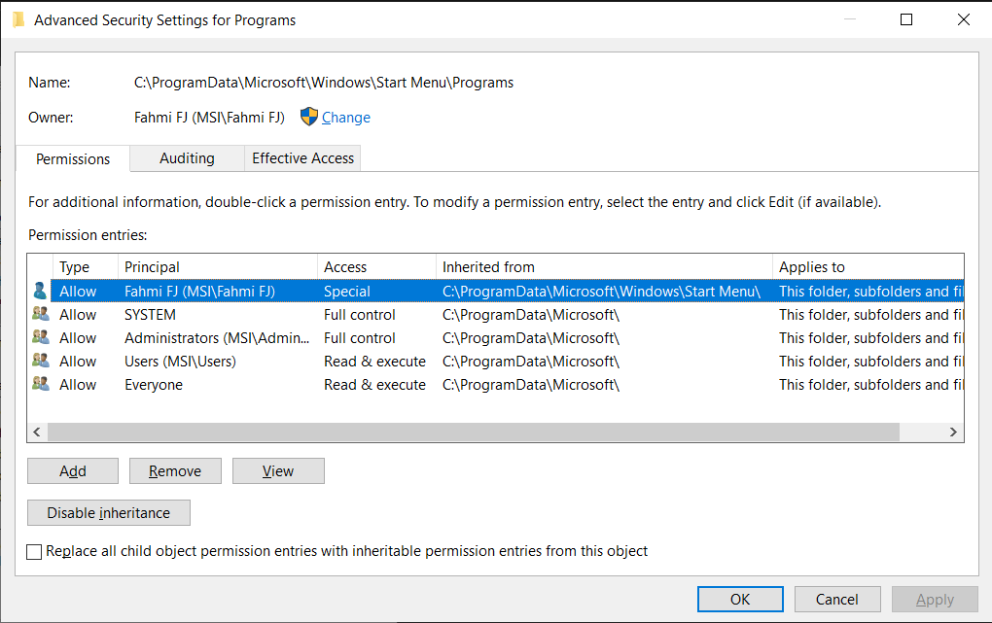Click the group icon beside Everyone entry
This screenshot has height=623, width=992.
click(40, 384)
